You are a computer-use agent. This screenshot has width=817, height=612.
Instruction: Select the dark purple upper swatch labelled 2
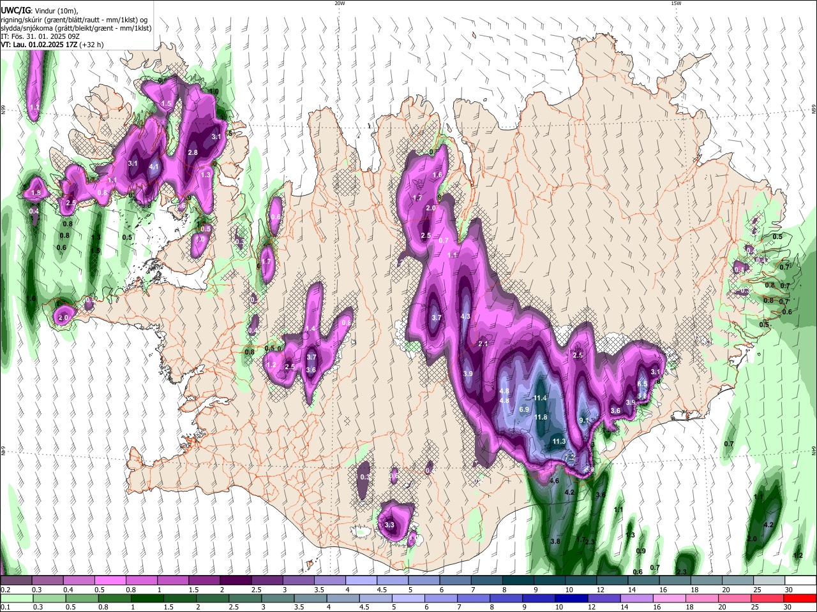(235, 580)
